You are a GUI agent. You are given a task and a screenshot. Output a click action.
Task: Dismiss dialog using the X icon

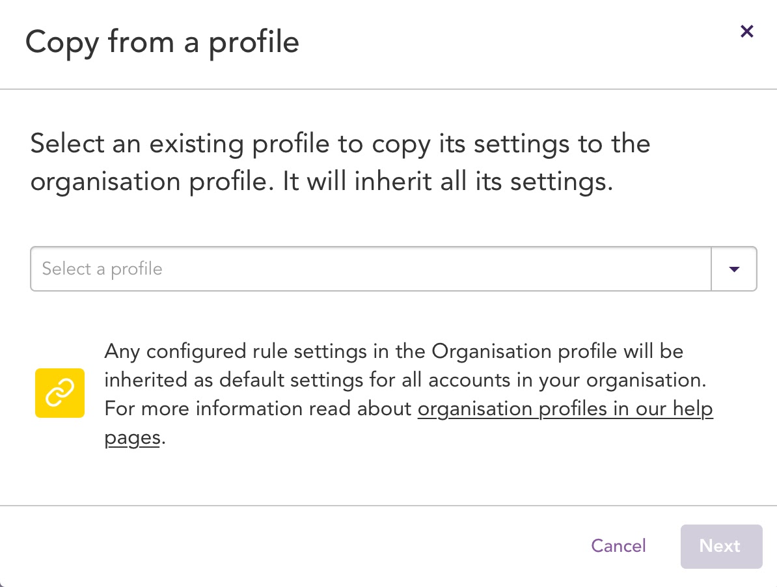coord(747,31)
